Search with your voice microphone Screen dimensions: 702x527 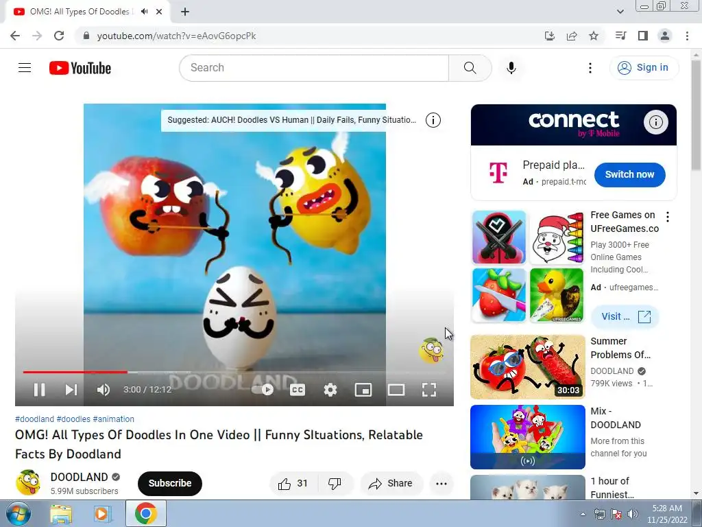click(x=511, y=68)
